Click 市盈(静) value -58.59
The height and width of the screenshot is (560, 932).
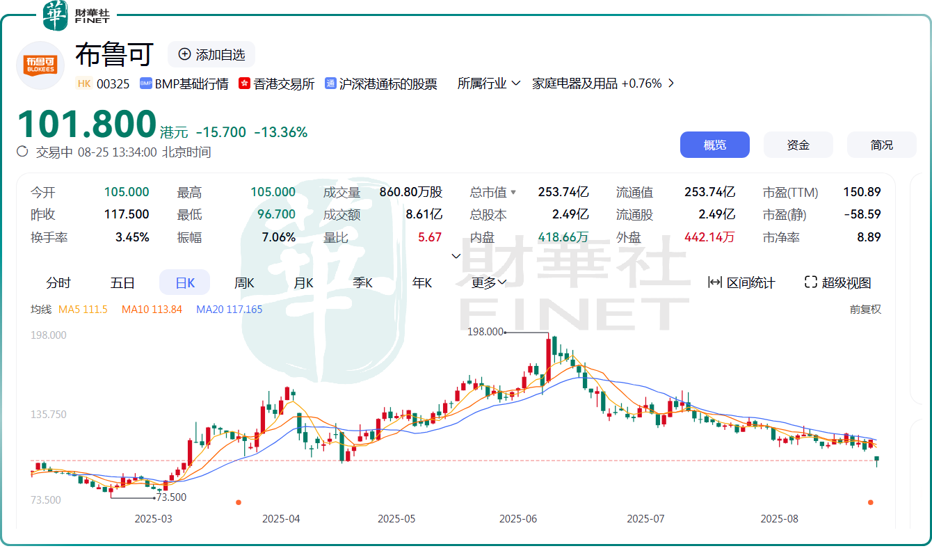pyautogui.click(x=862, y=215)
